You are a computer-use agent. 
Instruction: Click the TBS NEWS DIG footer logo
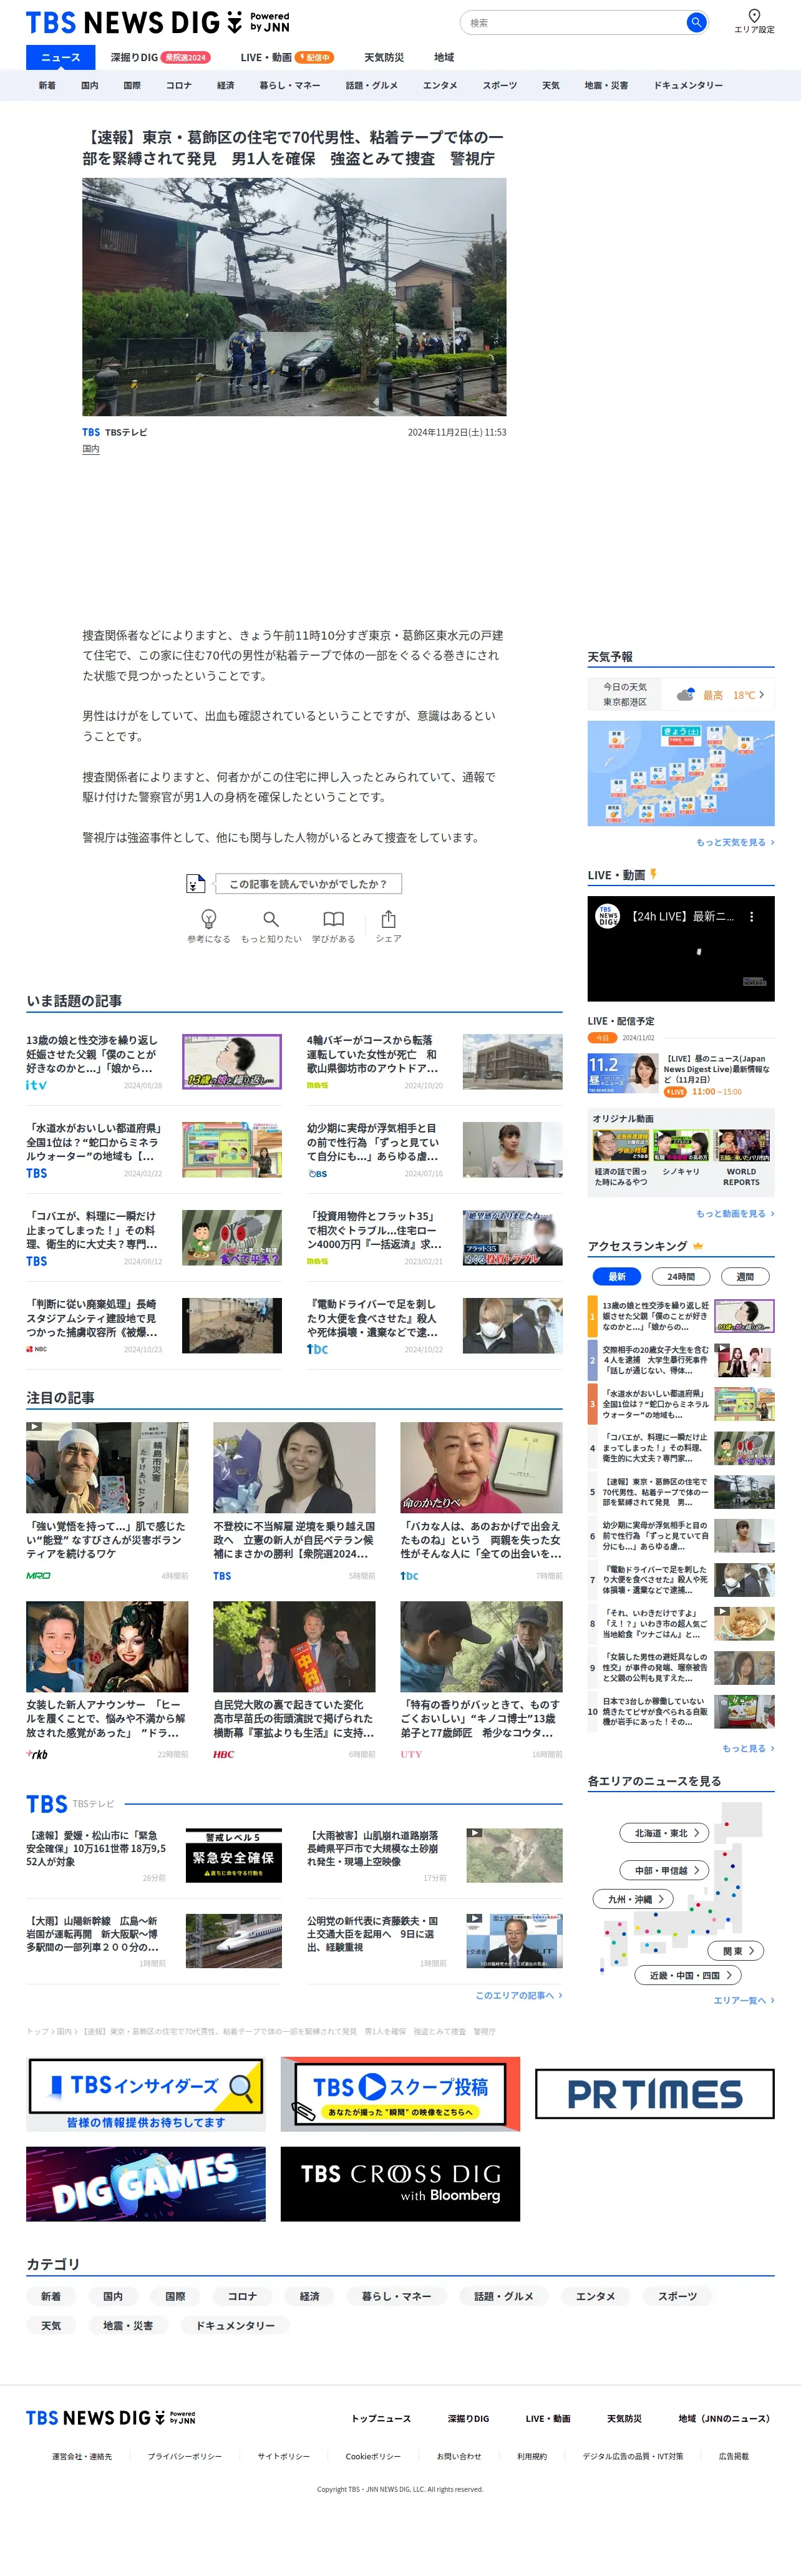pos(111,2418)
